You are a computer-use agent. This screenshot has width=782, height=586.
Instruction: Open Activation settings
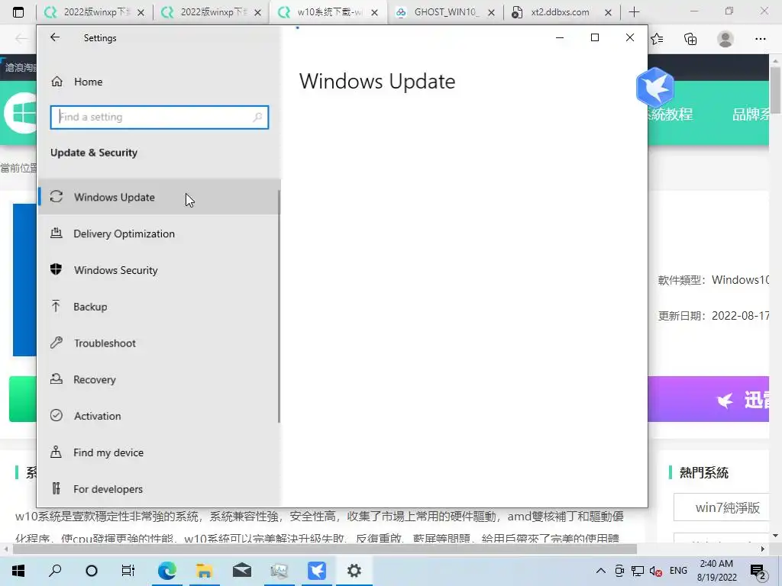[159, 416]
